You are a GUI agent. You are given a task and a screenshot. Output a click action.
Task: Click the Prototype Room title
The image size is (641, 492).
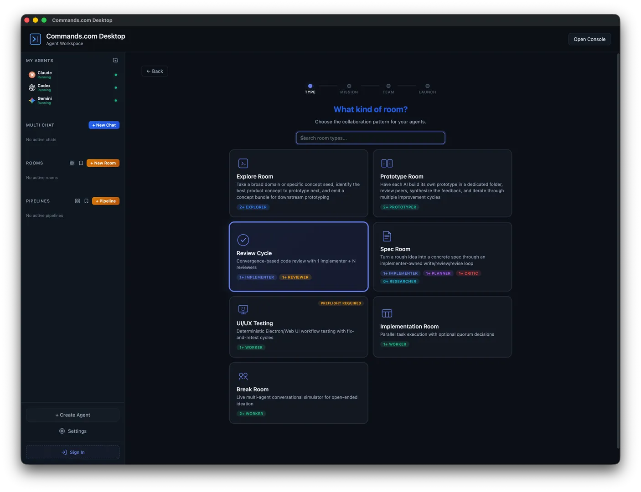[x=402, y=176]
